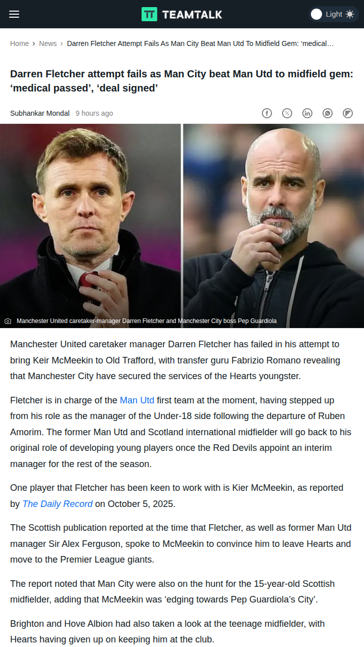Image resolution: width=364 pixels, height=647 pixels.
Task: Share article on Facebook
Action: pyautogui.click(x=267, y=113)
